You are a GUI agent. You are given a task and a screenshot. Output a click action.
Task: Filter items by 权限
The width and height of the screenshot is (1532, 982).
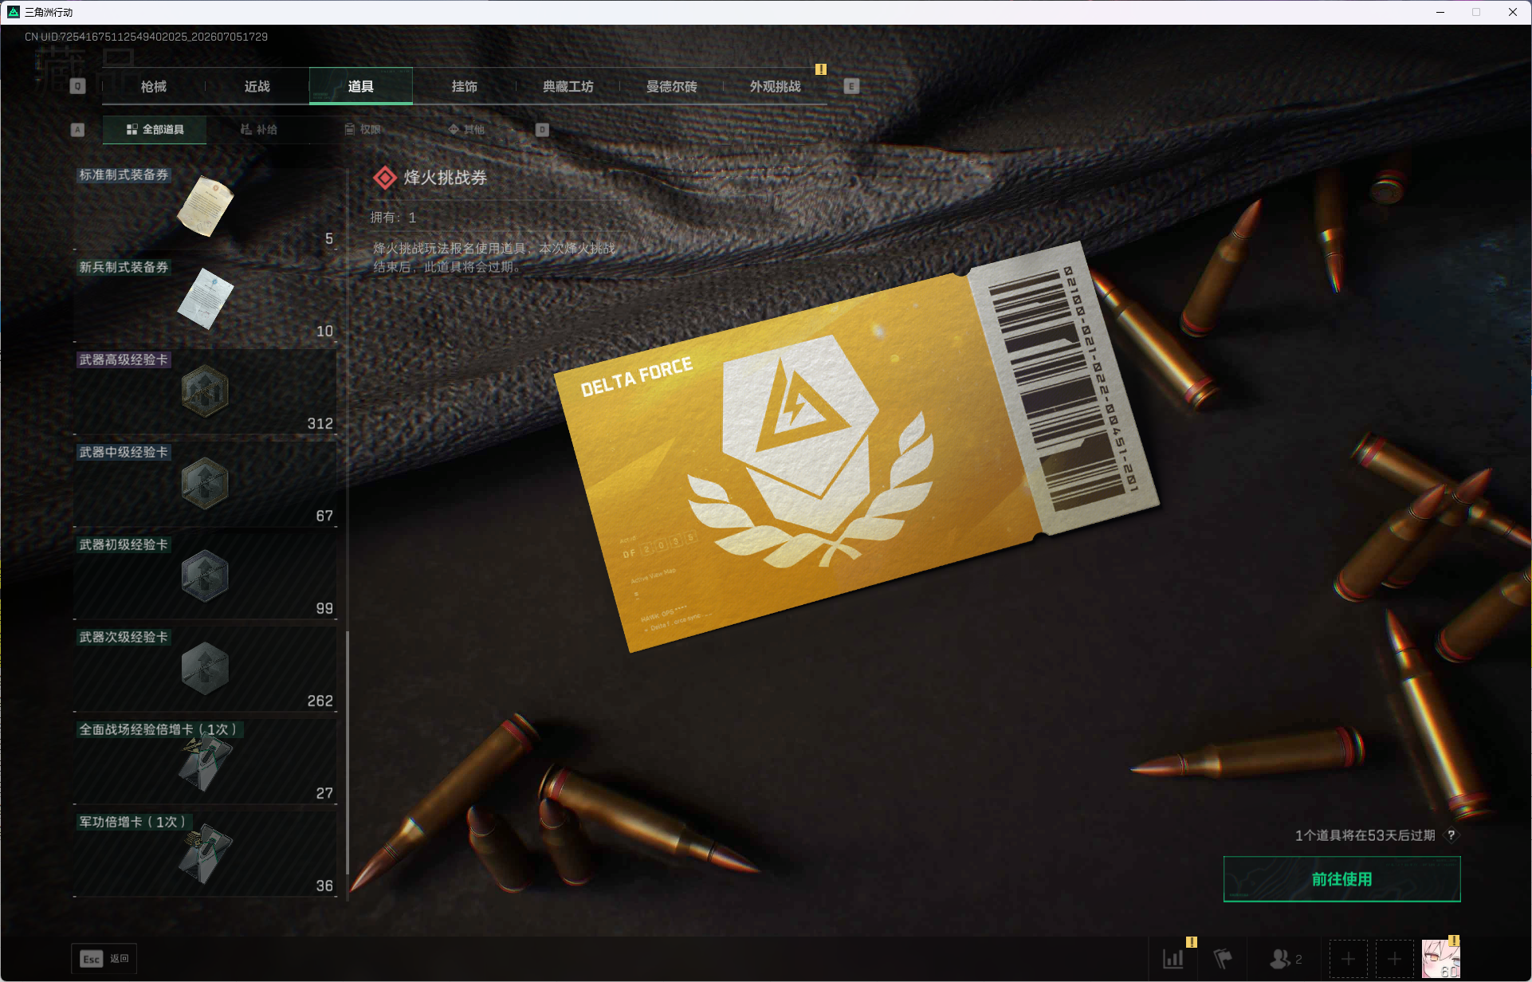coord(363,129)
